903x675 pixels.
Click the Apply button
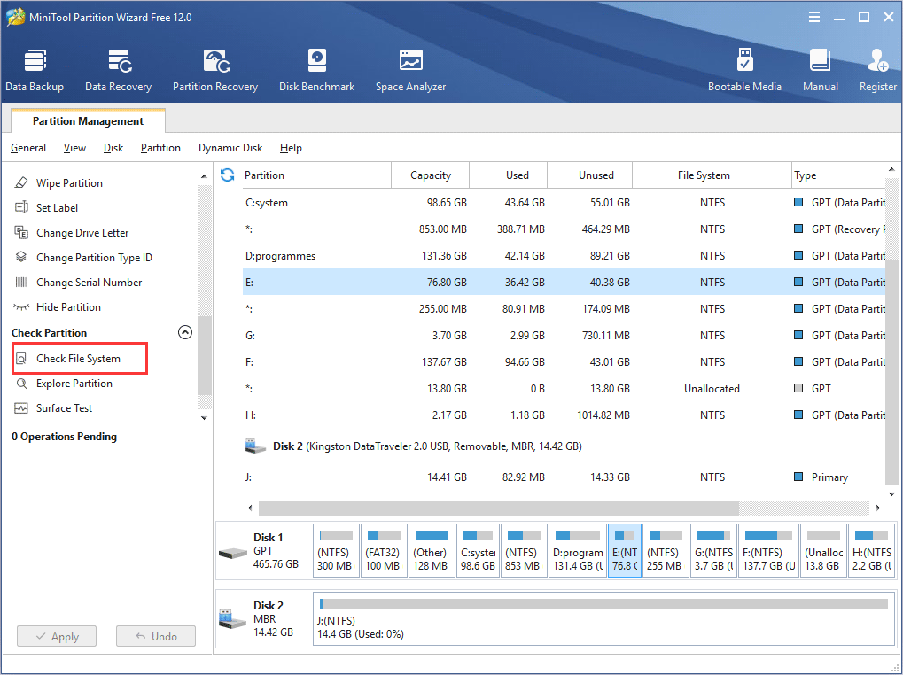tap(57, 636)
